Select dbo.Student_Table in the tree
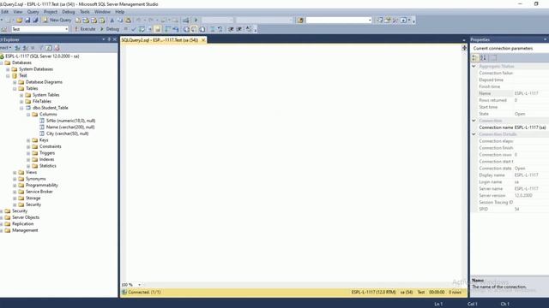 (50, 108)
